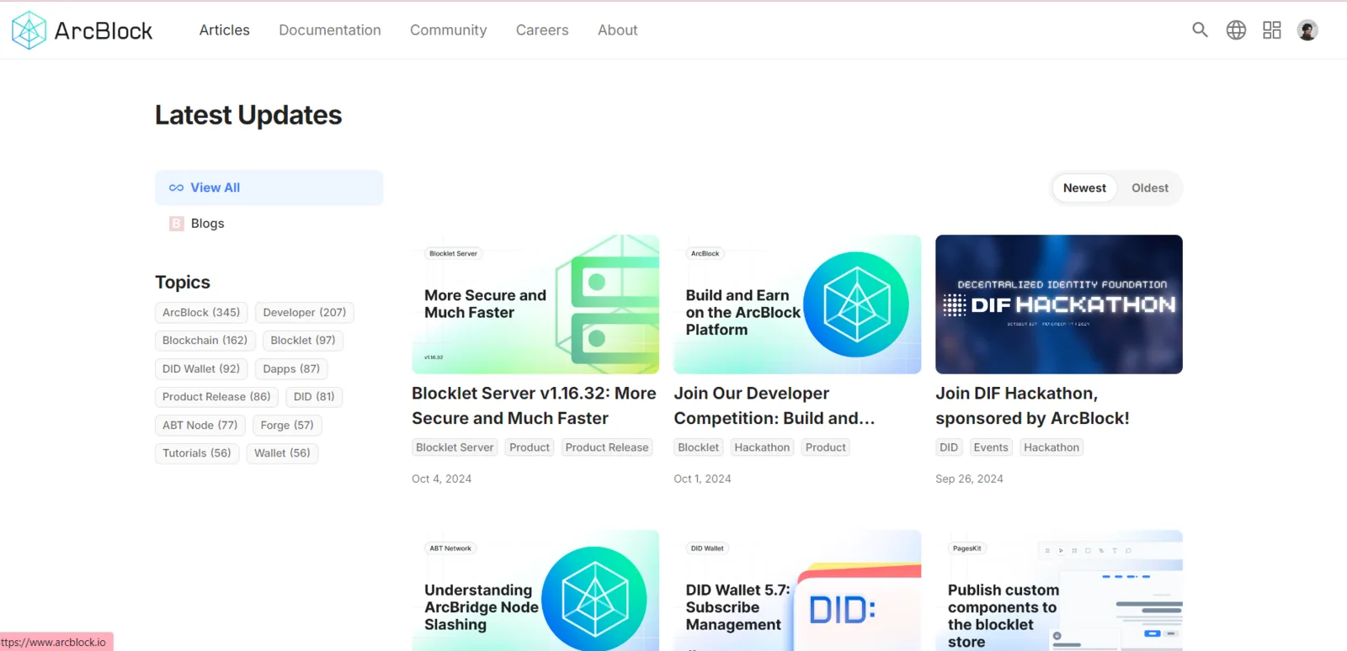Image resolution: width=1347 pixels, height=651 pixels.
Task: Click Blocklet Server tag under first article
Action: tap(455, 447)
